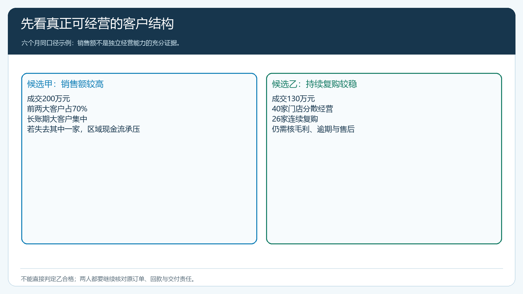Select the line 长账期大客户集中
The image size is (523, 294).
pyautogui.click(x=57, y=119)
